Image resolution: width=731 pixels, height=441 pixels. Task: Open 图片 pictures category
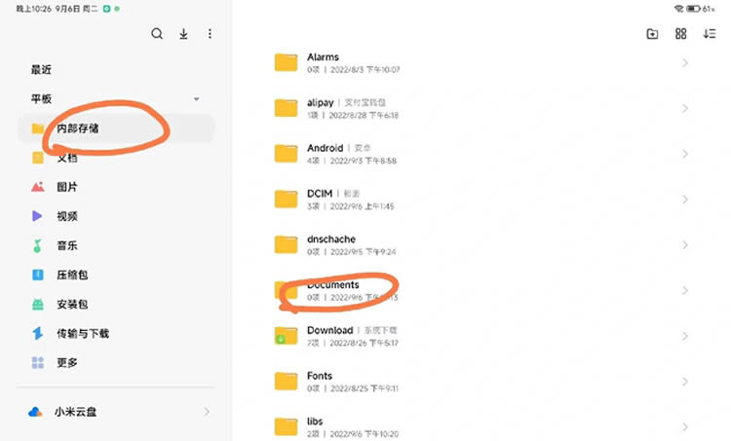click(x=66, y=187)
